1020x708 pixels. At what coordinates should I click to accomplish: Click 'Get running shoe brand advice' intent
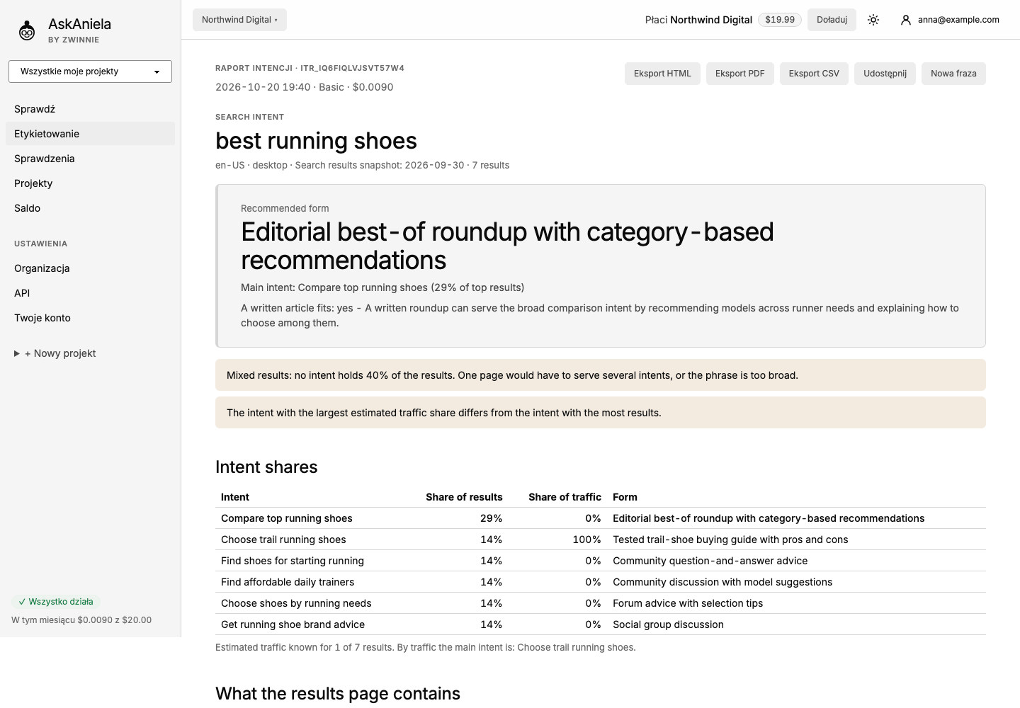click(x=293, y=624)
